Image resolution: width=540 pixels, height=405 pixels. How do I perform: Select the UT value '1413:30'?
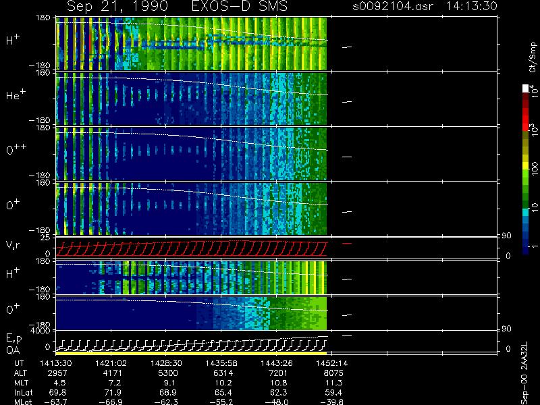56,363
